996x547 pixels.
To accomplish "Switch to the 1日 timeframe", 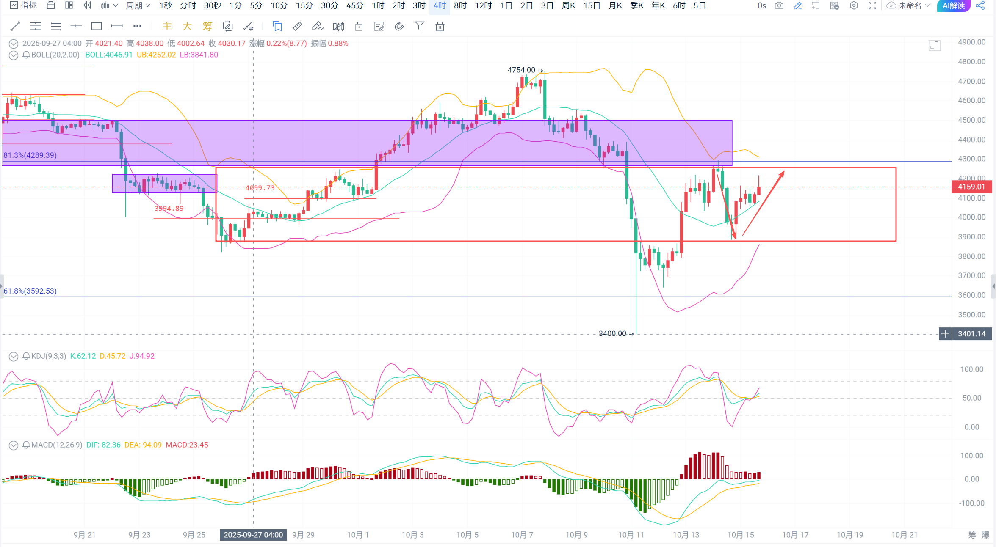I will point(506,5).
